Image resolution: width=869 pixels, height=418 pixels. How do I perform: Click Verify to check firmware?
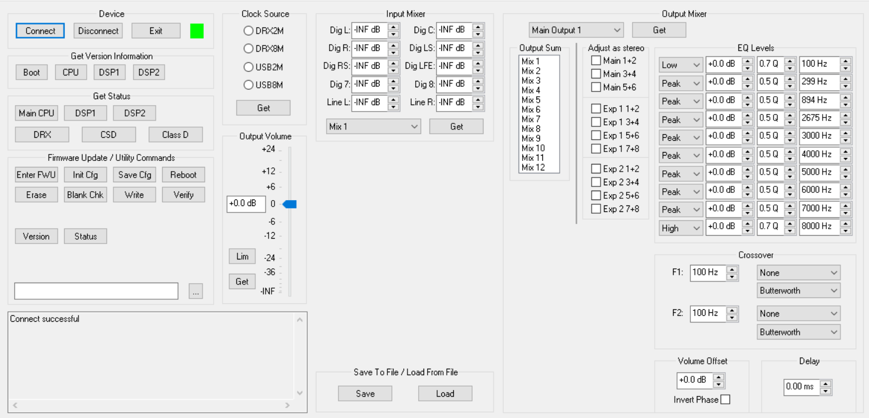tap(183, 194)
